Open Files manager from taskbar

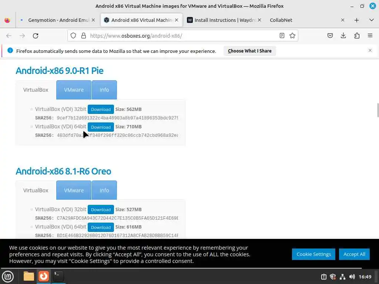click(29, 276)
